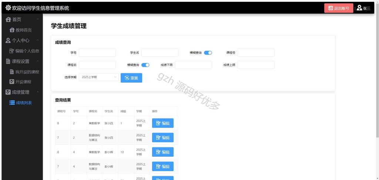
Task: Click the 查询结果 section title
Action: tap(63, 100)
